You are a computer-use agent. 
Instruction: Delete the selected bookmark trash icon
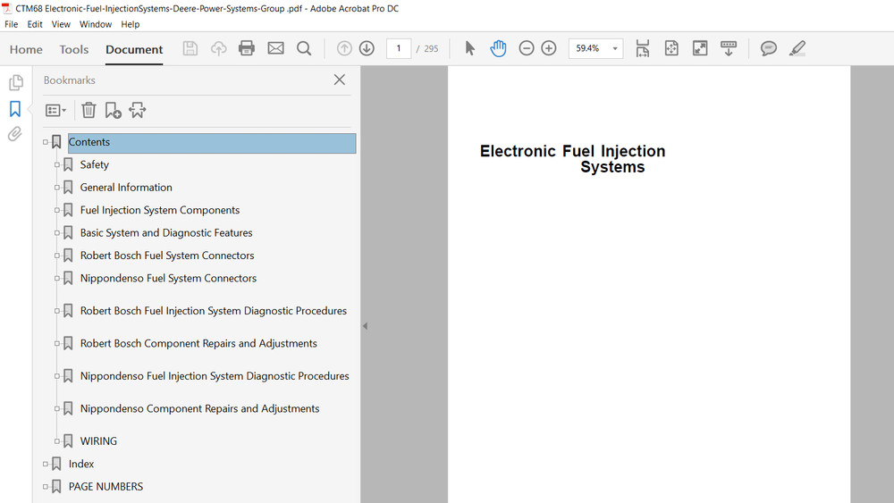click(x=89, y=110)
